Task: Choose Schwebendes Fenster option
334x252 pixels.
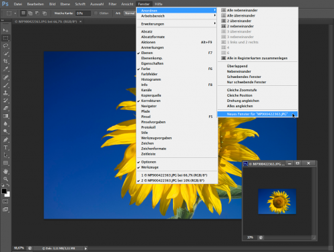Action: tap(258, 77)
